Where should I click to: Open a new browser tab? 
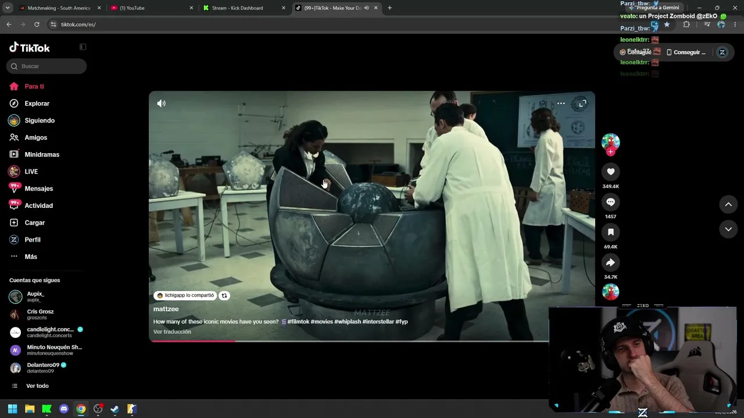click(x=389, y=8)
